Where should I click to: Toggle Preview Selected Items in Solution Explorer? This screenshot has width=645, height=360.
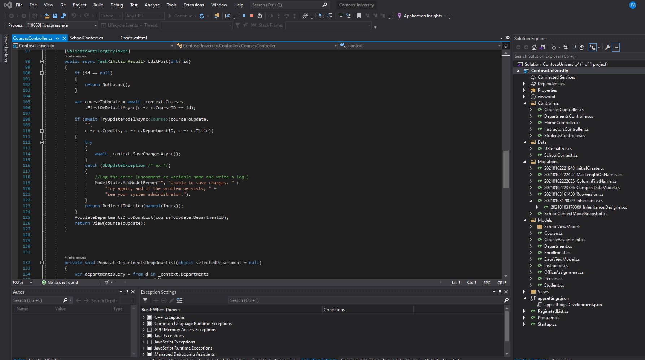pyautogui.click(x=616, y=47)
